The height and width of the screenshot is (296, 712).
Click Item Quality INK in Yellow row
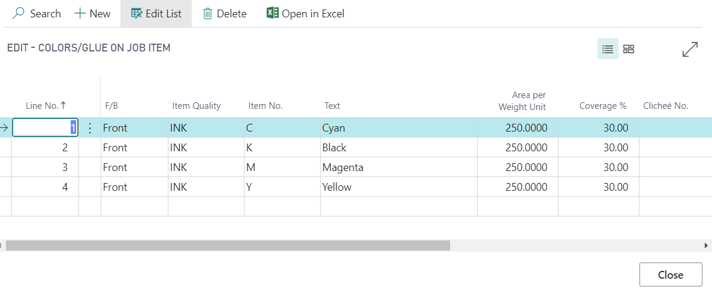pos(206,187)
